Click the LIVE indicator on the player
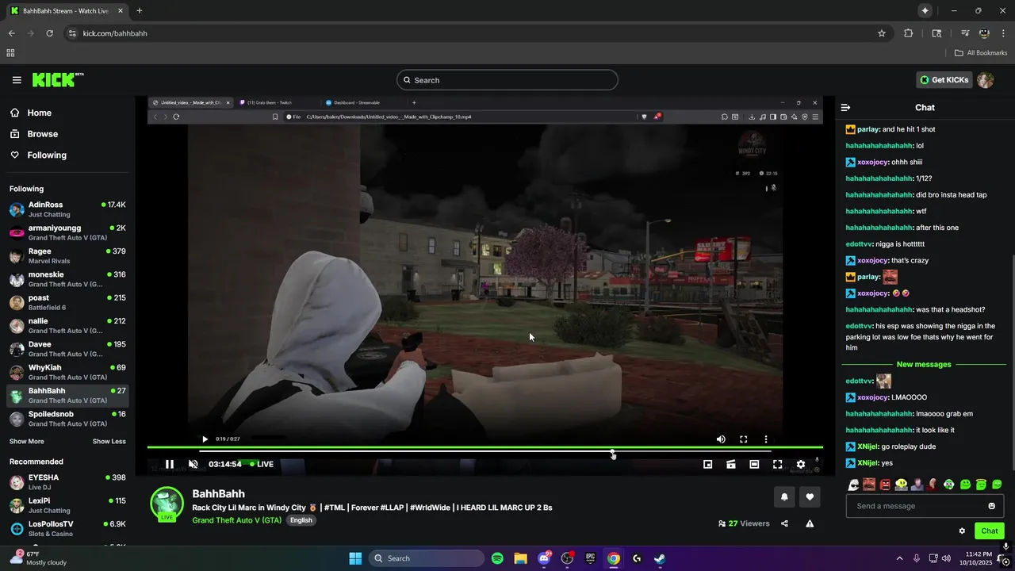The width and height of the screenshot is (1015, 571). pyautogui.click(x=262, y=465)
